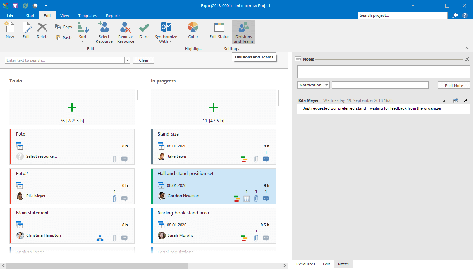Expand the search text dropdown arrow

coord(127,60)
